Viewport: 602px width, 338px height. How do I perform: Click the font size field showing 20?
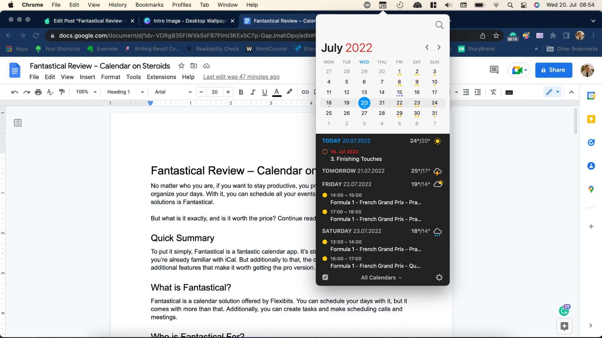214,92
